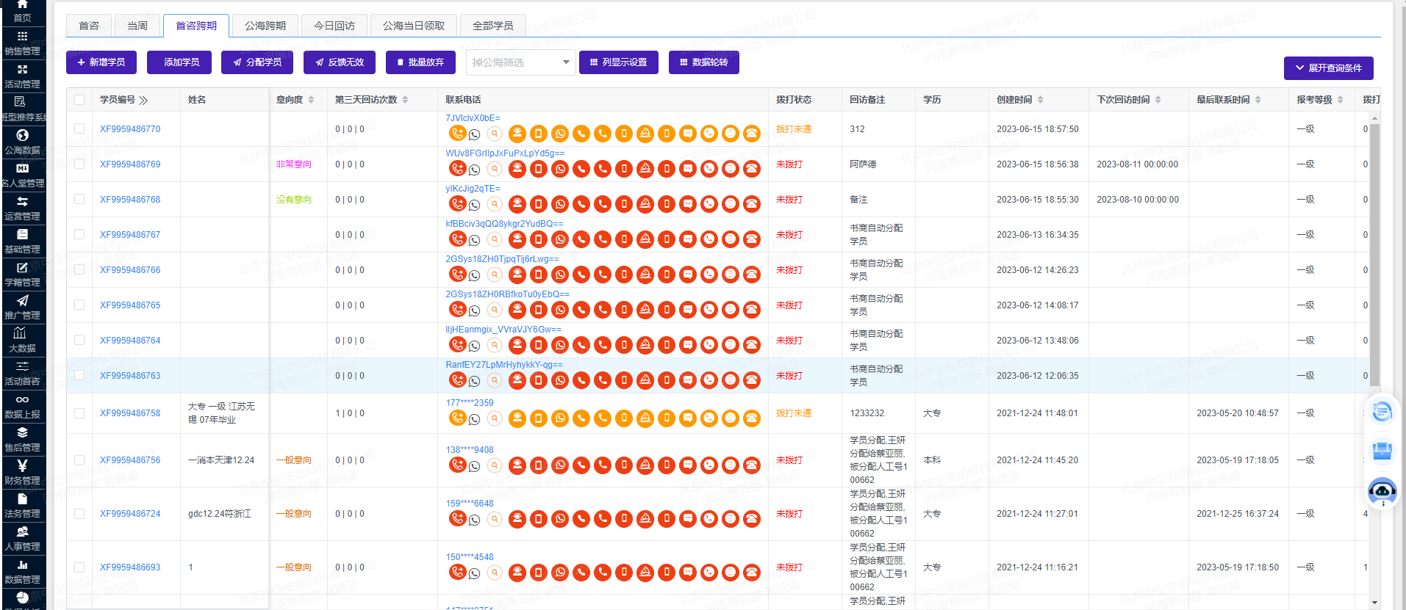The image size is (1406, 610).
Task: Click headset agent icon in row XF9959486724
Action: coord(517,518)
